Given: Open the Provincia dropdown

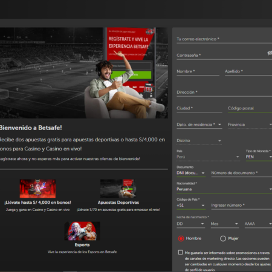Looking at the screenshot, I should [250, 125].
